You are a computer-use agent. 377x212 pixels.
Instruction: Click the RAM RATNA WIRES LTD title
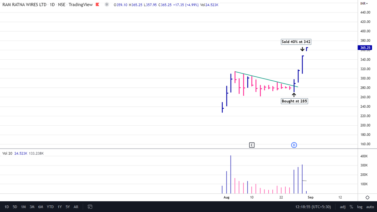[24, 4]
